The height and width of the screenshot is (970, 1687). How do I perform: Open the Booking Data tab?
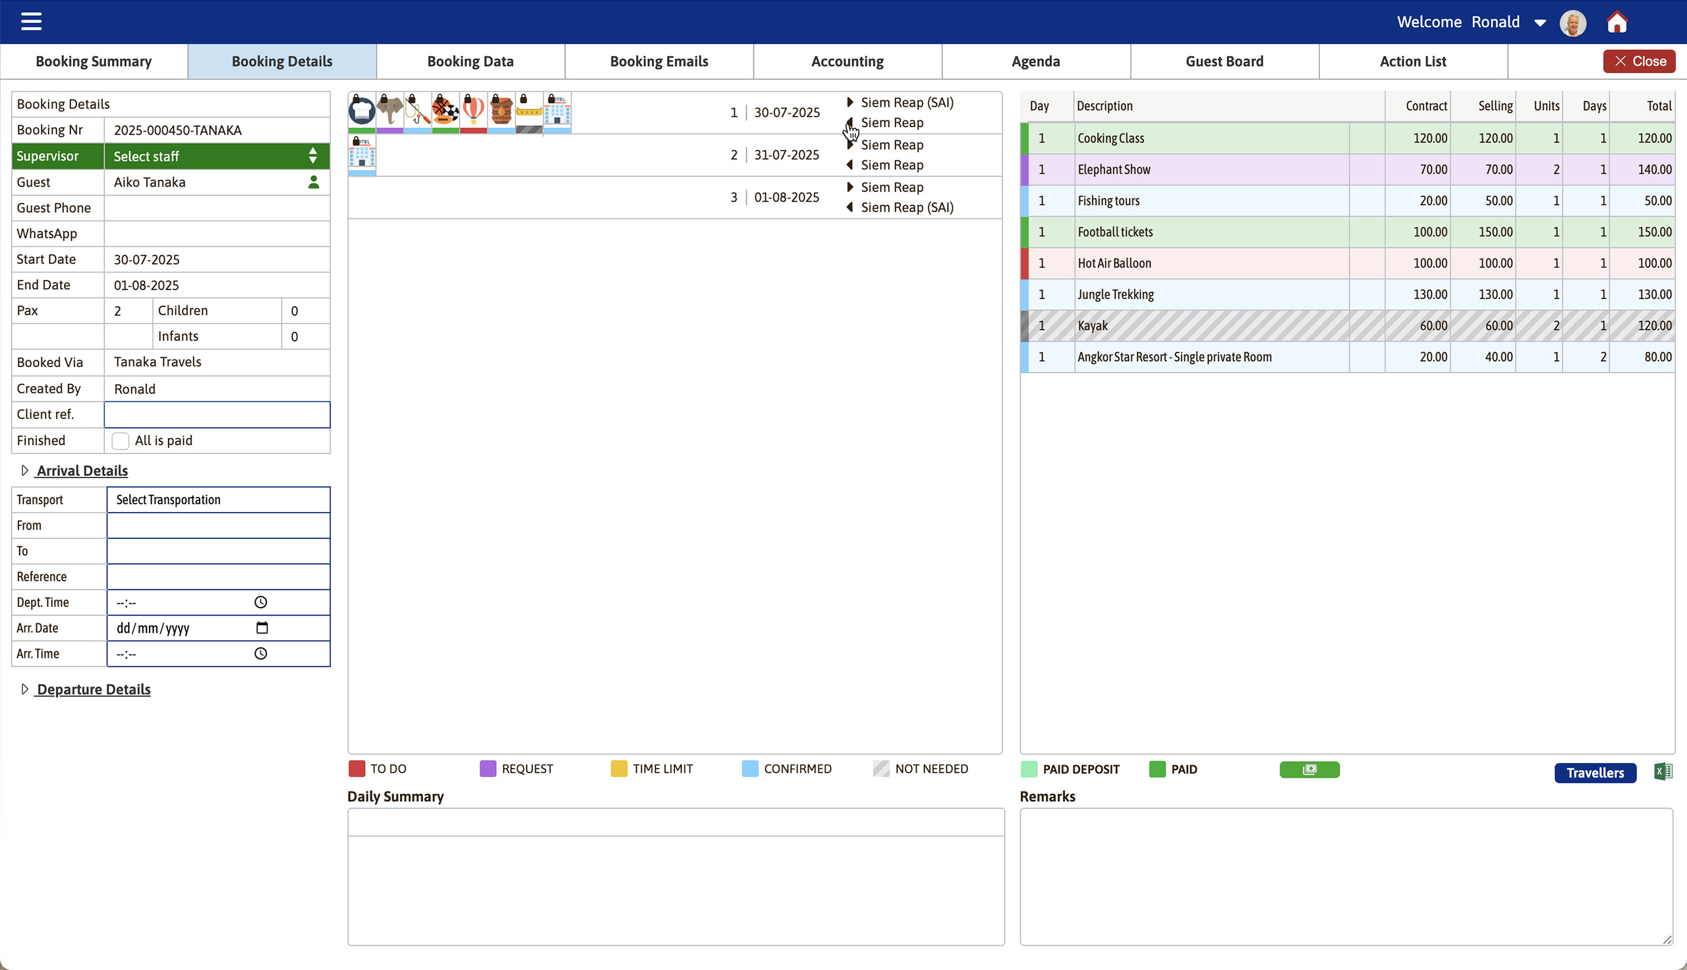point(471,61)
